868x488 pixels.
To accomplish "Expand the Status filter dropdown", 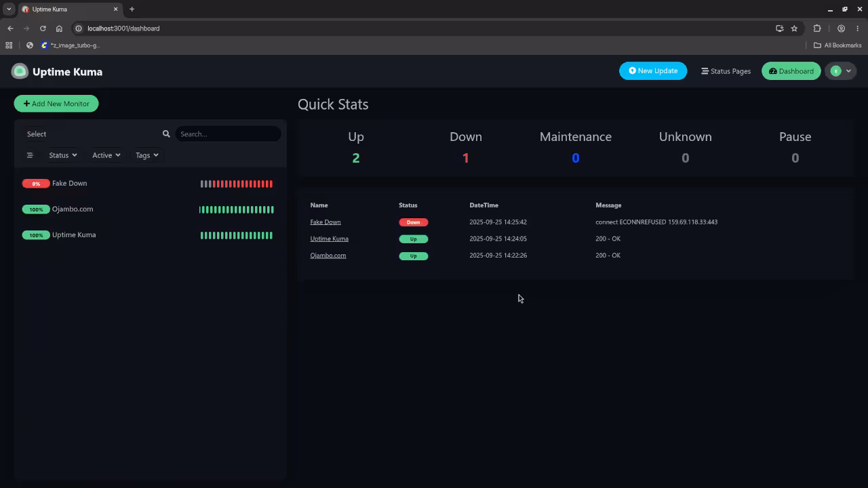I will click(x=62, y=155).
